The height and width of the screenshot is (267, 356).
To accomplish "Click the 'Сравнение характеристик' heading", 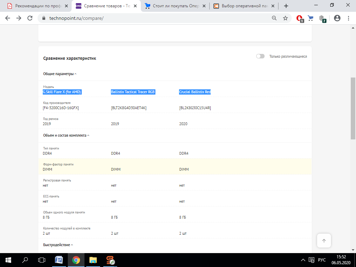I will point(70,58).
